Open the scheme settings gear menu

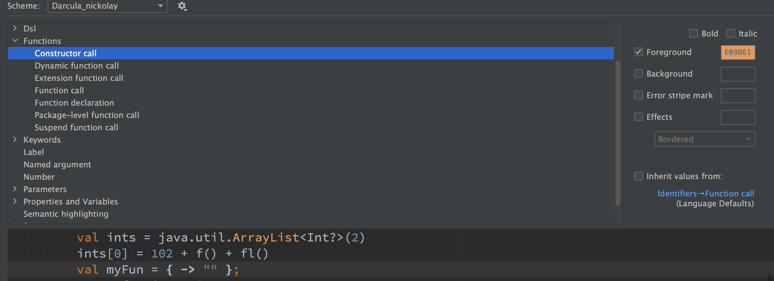[182, 6]
